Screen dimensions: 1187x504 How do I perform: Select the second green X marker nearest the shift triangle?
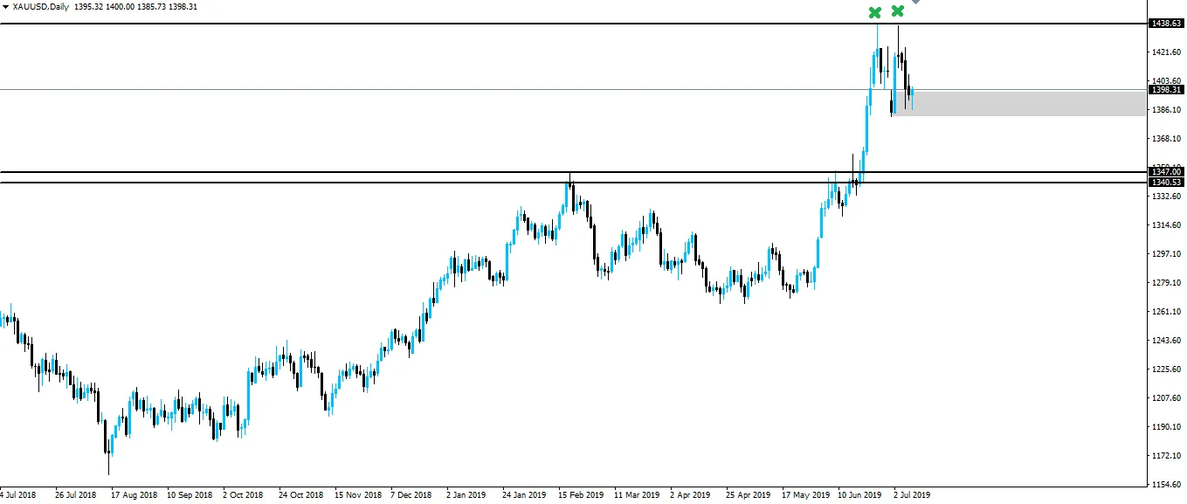(897, 11)
